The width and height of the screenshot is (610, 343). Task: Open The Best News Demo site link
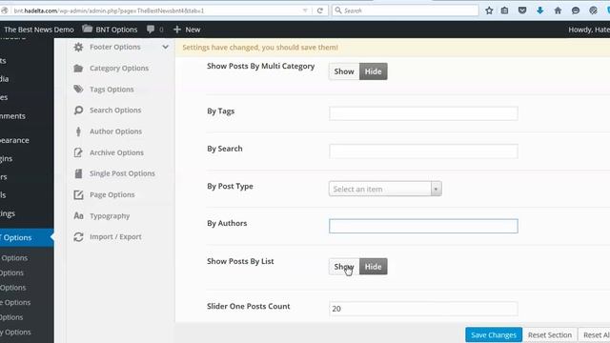38,30
